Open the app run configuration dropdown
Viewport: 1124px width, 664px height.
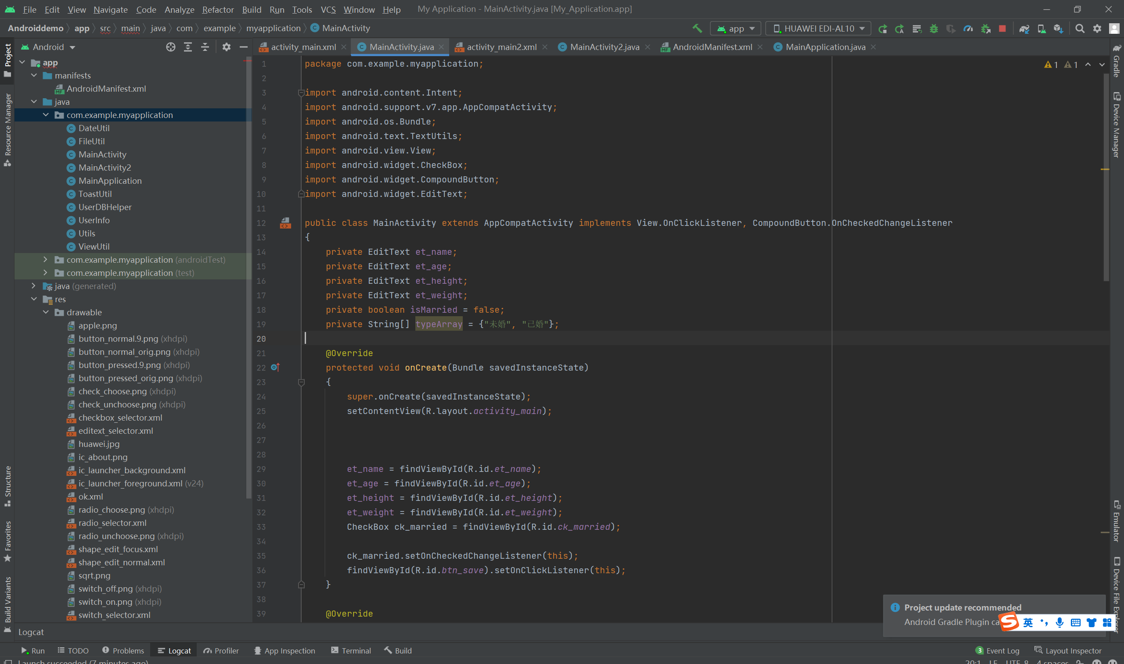click(736, 29)
